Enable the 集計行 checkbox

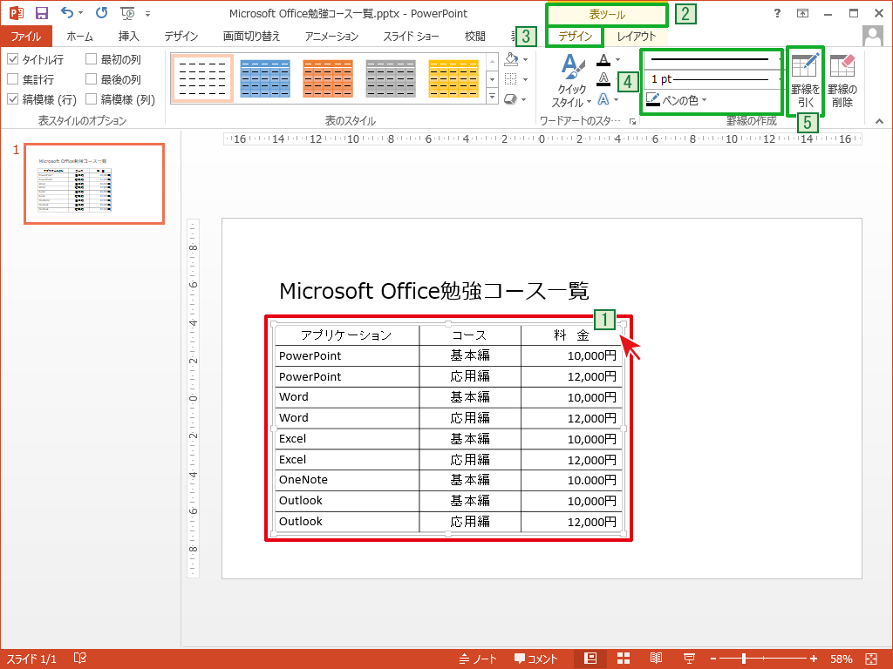12,79
